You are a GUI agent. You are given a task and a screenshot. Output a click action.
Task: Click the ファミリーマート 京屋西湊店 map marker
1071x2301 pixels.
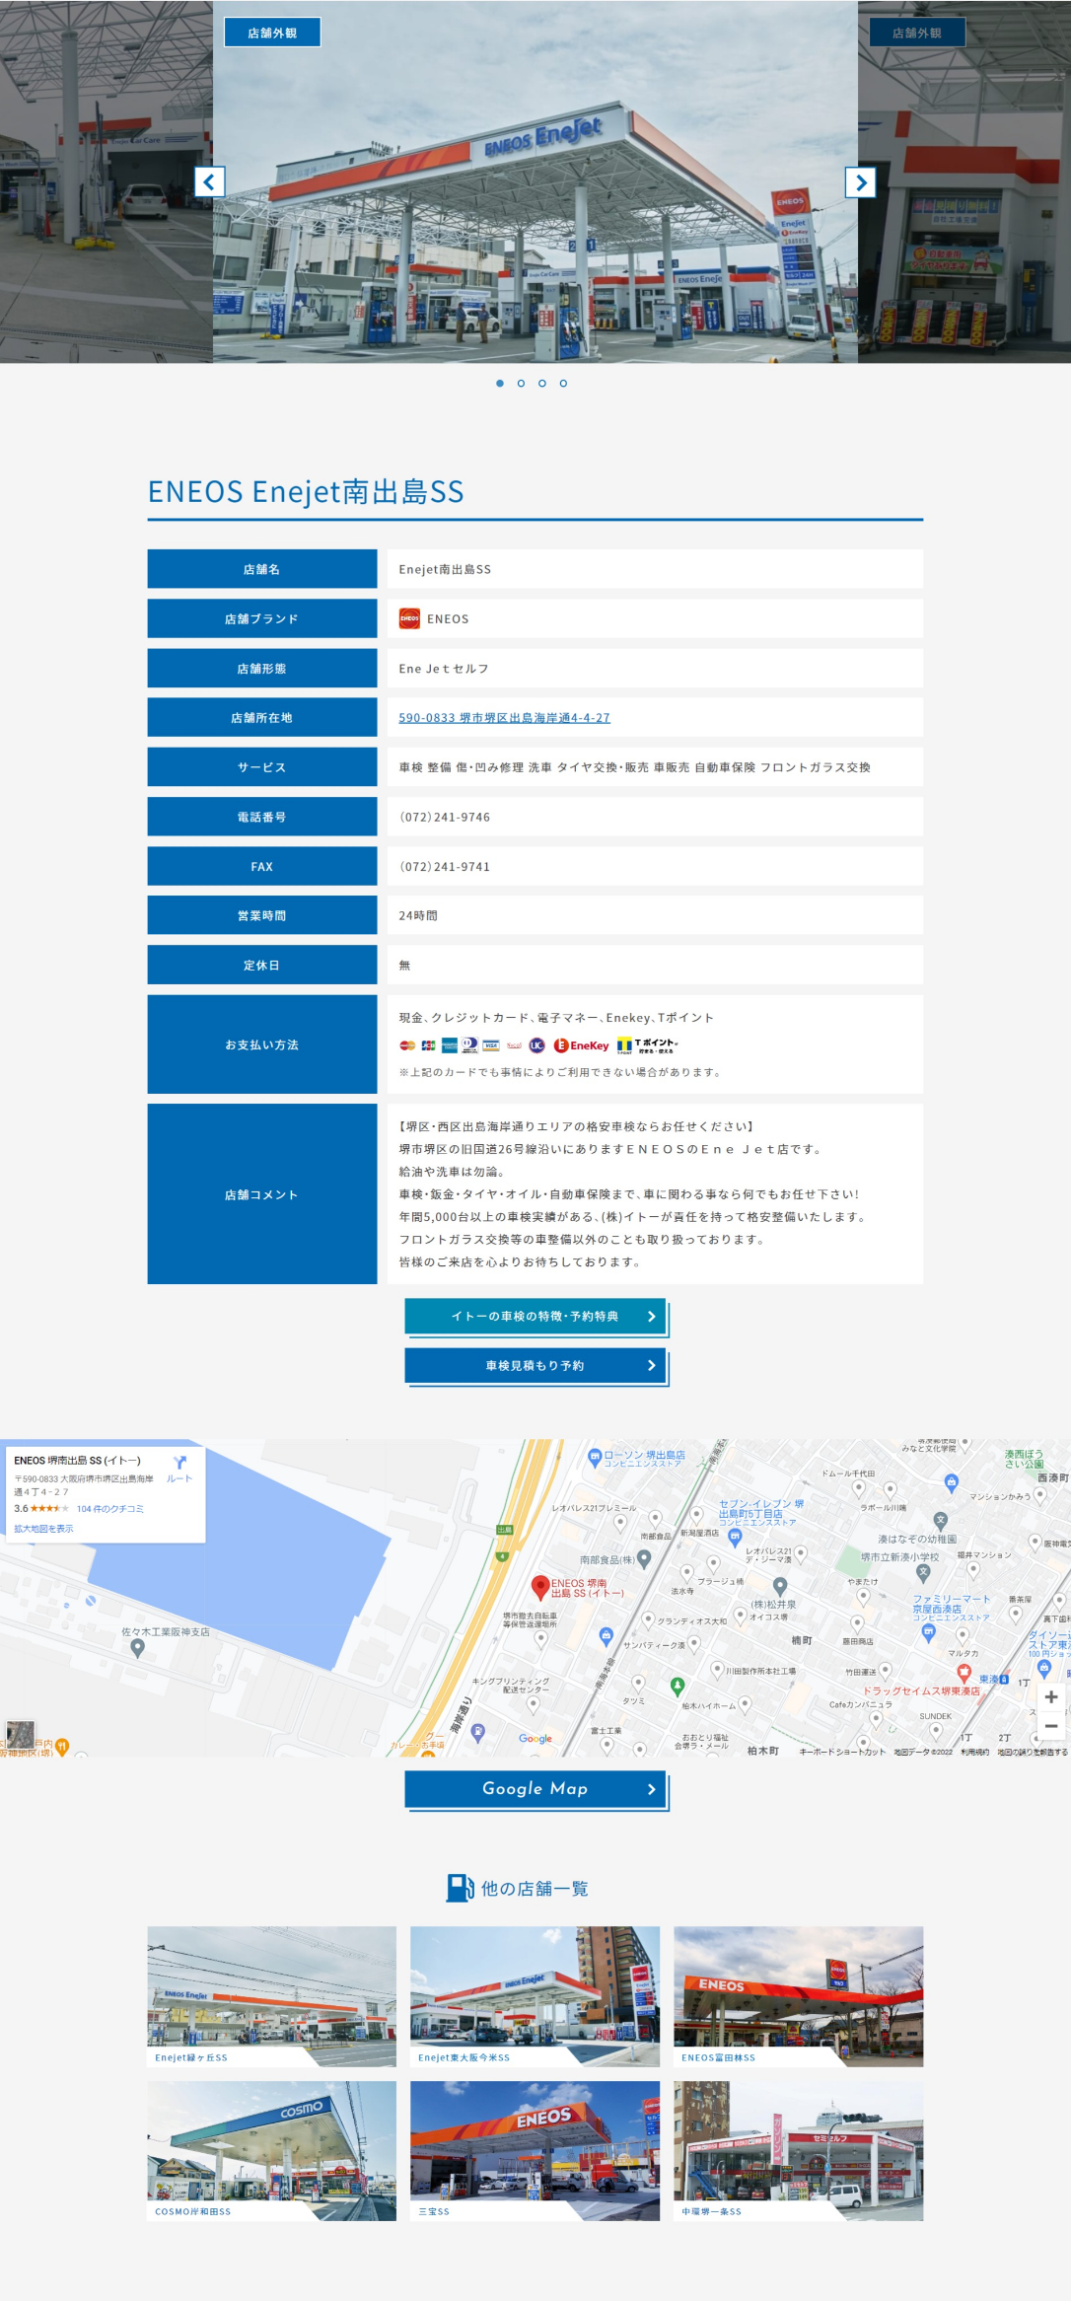[928, 1631]
